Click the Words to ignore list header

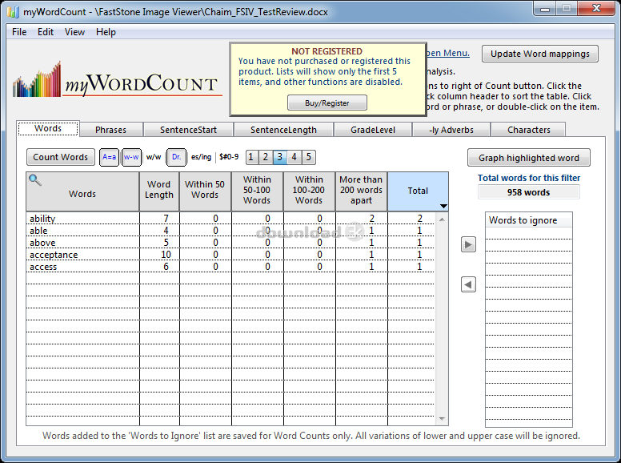pyautogui.click(x=529, y=220)
